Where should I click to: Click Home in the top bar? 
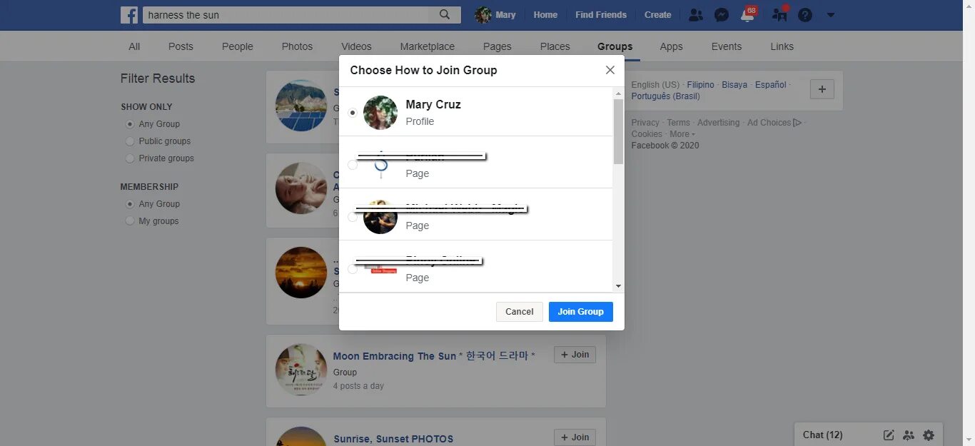pos(545,15)
